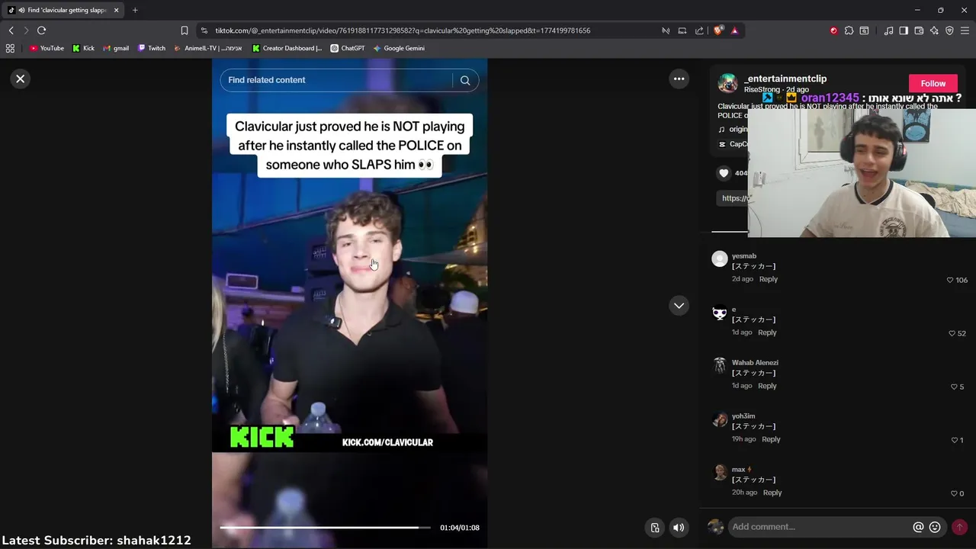This screenshot has width=976, height=549.
Task: Open the music note playlist icon
Action: pyautogui.click(x=888, y=30)
